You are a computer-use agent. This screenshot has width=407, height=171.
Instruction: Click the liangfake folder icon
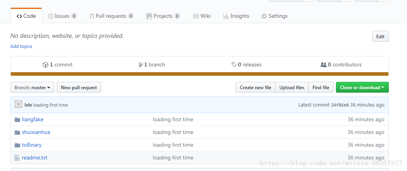coord(17,120)
